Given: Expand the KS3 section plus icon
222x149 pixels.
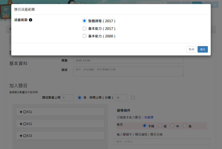Looking at the screenshot, I should click(x=21, y=136).
